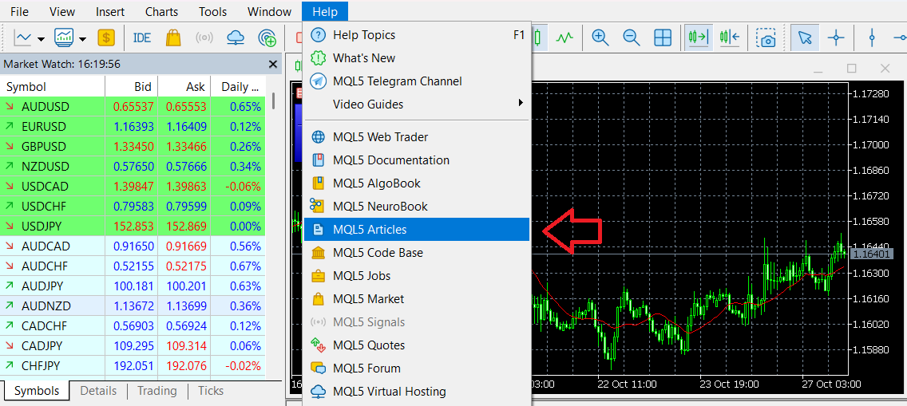Viewport: 907px width, 406px height.
Task: Switch to the Trading tab
Action: coord(157,391)
